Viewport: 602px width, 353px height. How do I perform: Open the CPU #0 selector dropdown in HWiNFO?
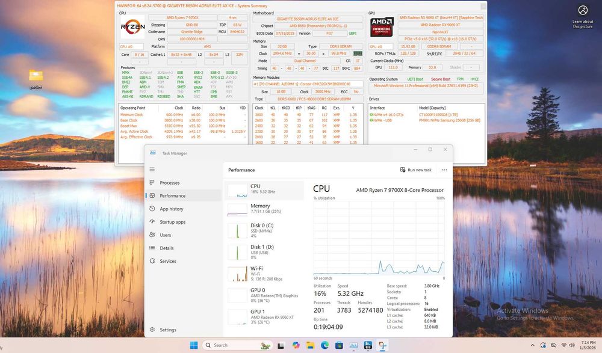(x=131, y=46)
